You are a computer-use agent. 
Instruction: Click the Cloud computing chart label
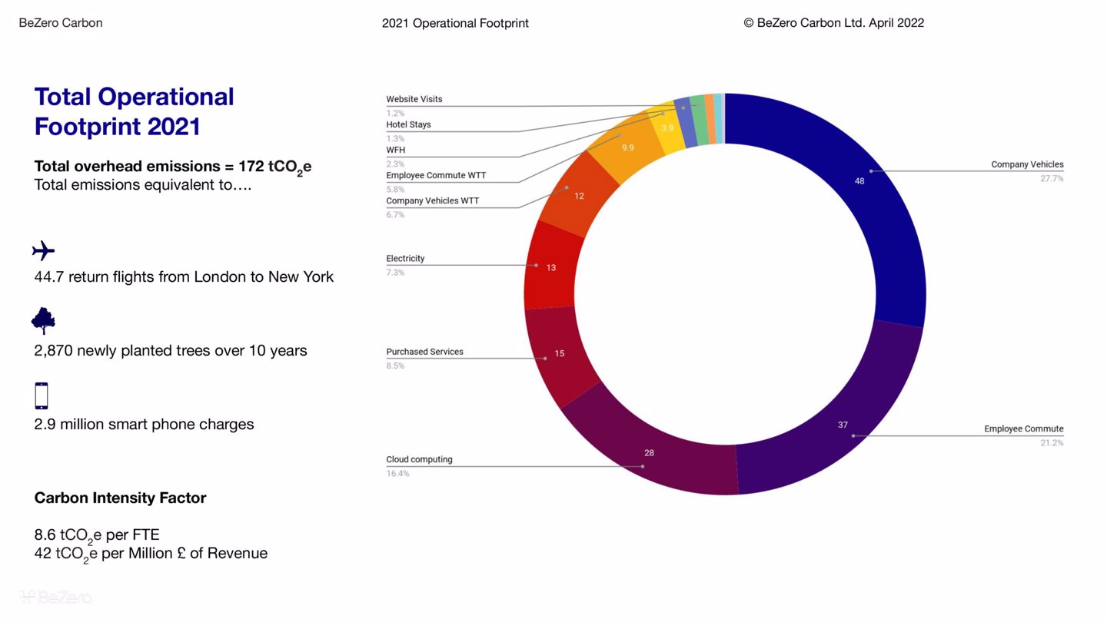coord(419,460)
